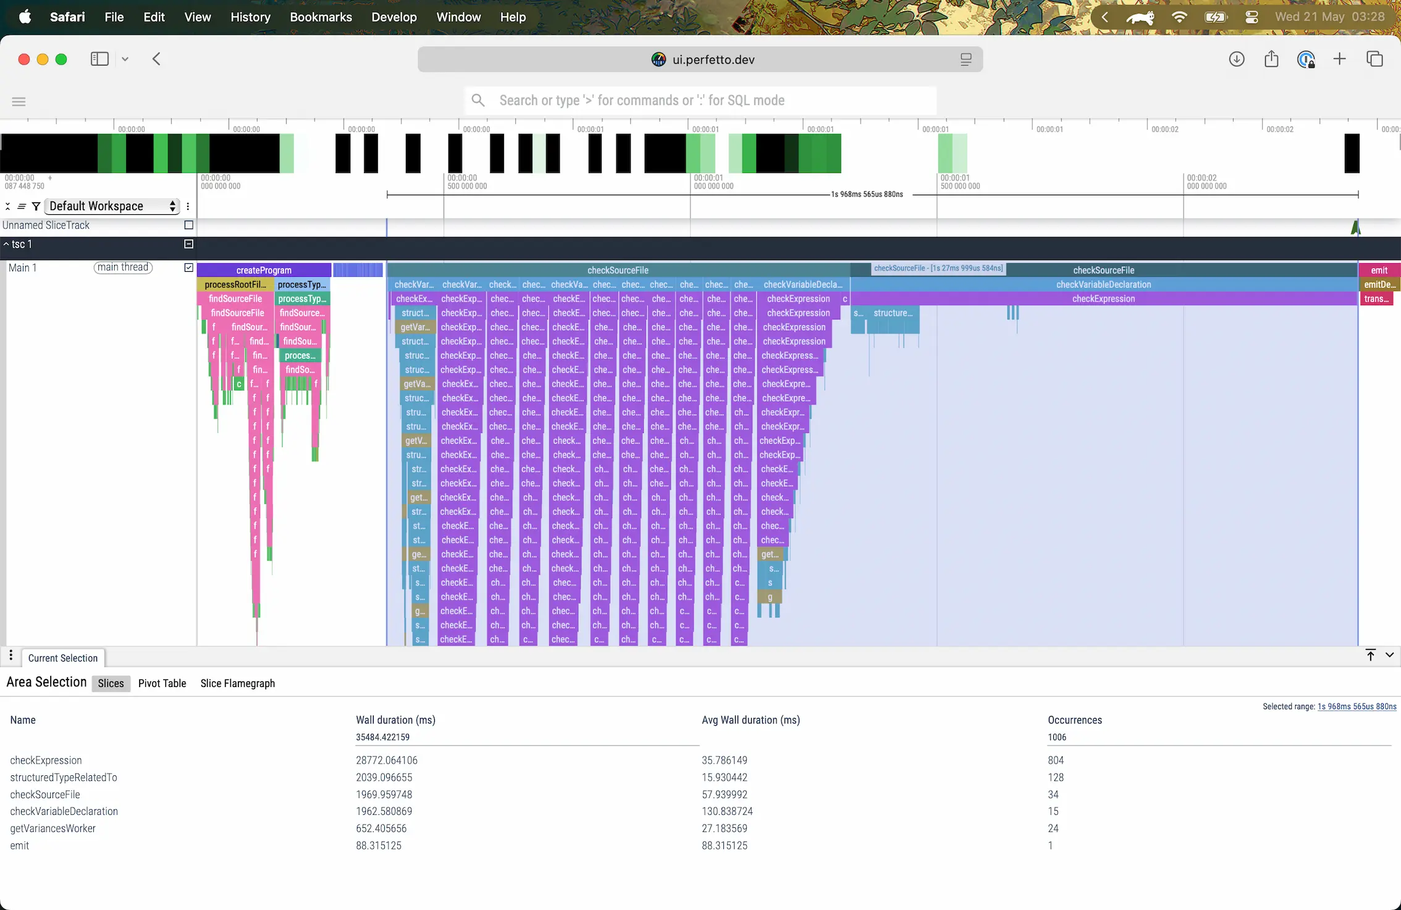Select the Slice Flamegraph button

pyautogui.click(x=237, y=683)
